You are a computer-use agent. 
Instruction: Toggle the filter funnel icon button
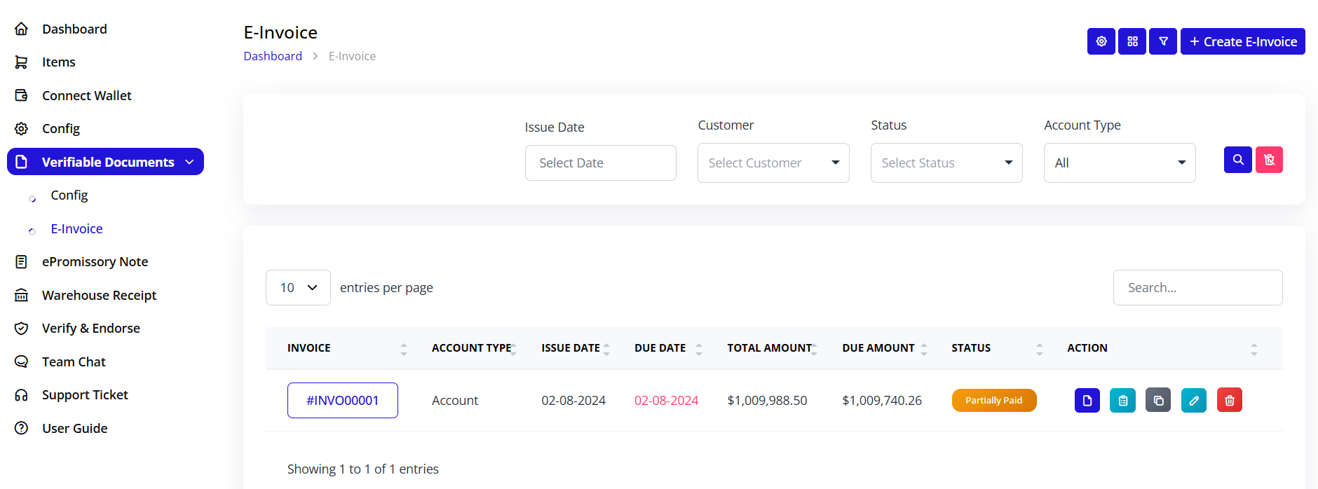tap(1163, 41)
